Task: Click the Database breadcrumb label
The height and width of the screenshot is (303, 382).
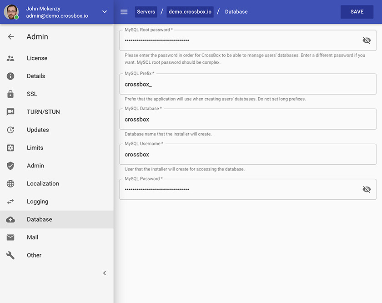Action: (x=236, y=12)
